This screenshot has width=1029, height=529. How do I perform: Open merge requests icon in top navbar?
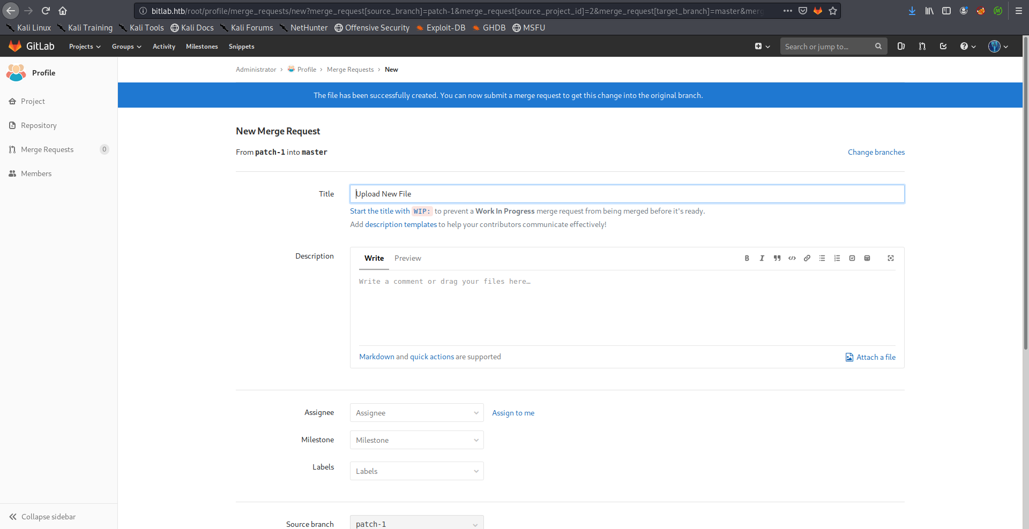click(x=922, y=47)
